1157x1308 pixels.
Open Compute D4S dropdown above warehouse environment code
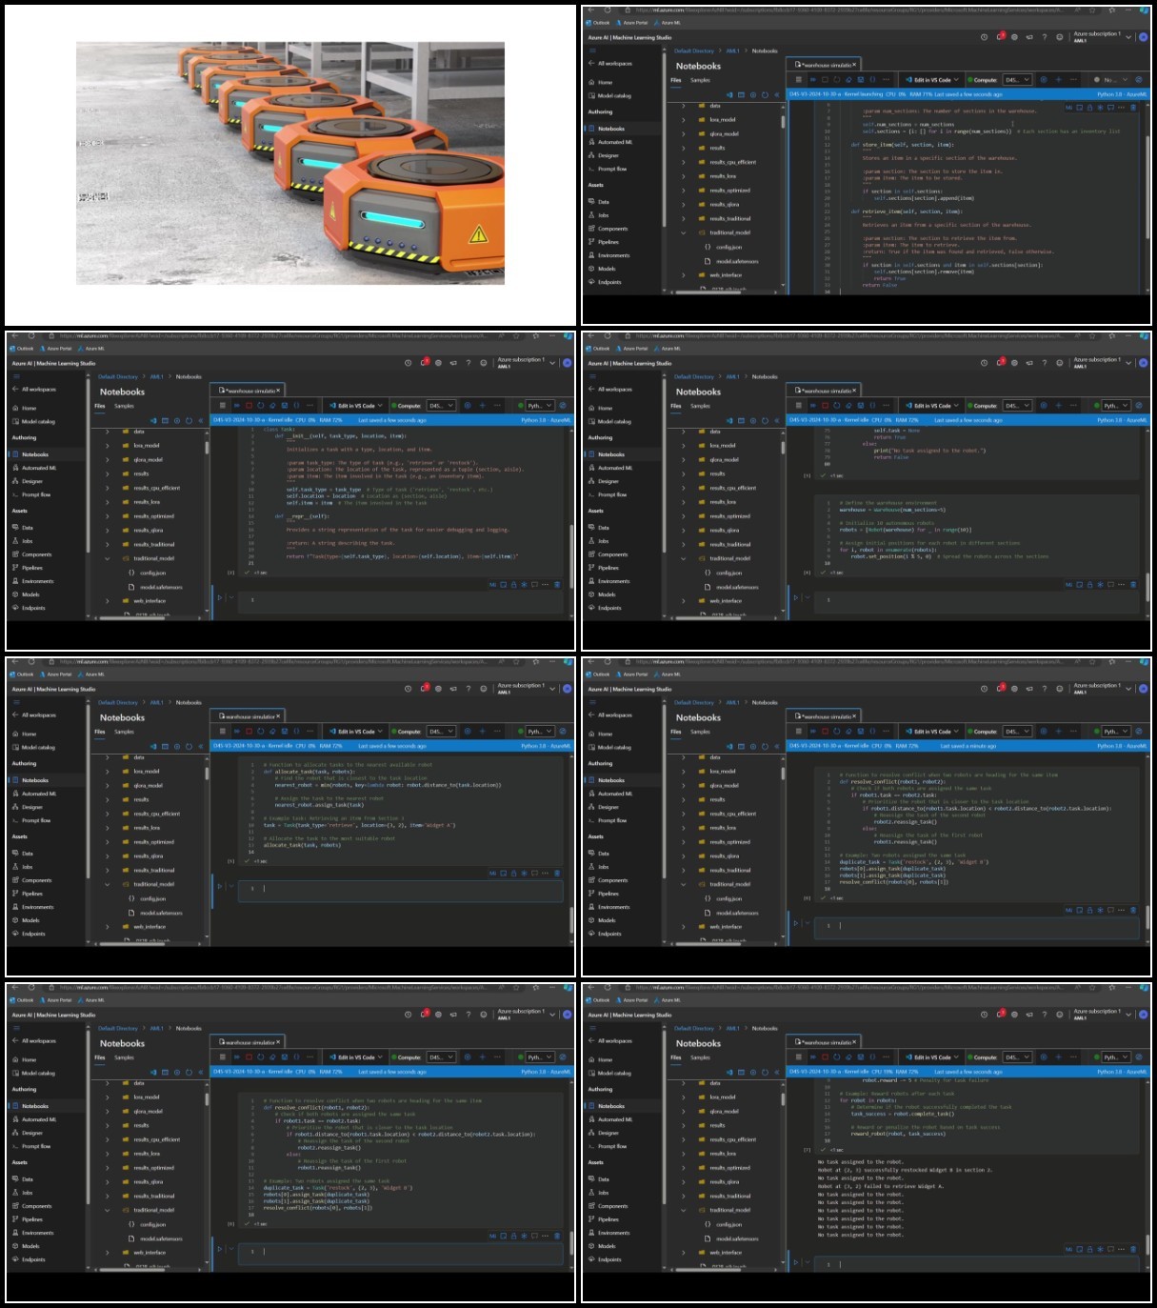1016,406
